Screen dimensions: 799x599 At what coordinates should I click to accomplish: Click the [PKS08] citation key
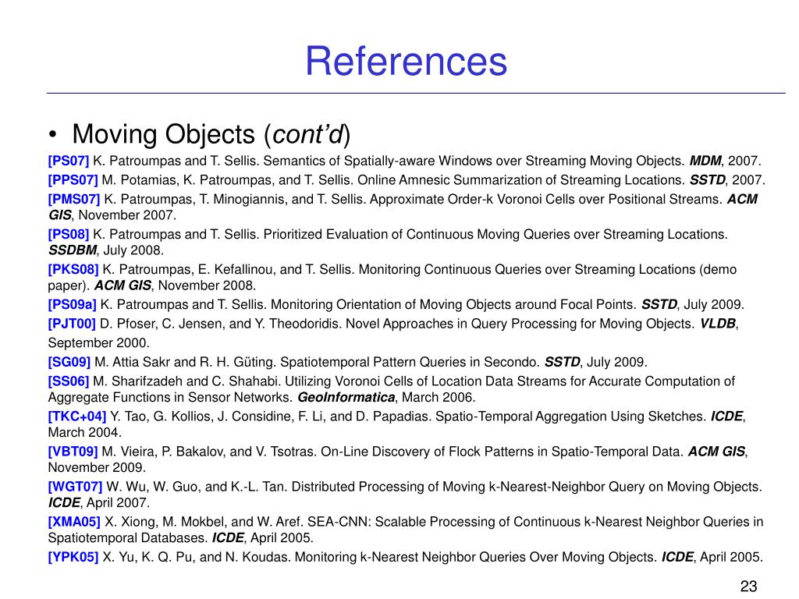(x=73, y=269)
